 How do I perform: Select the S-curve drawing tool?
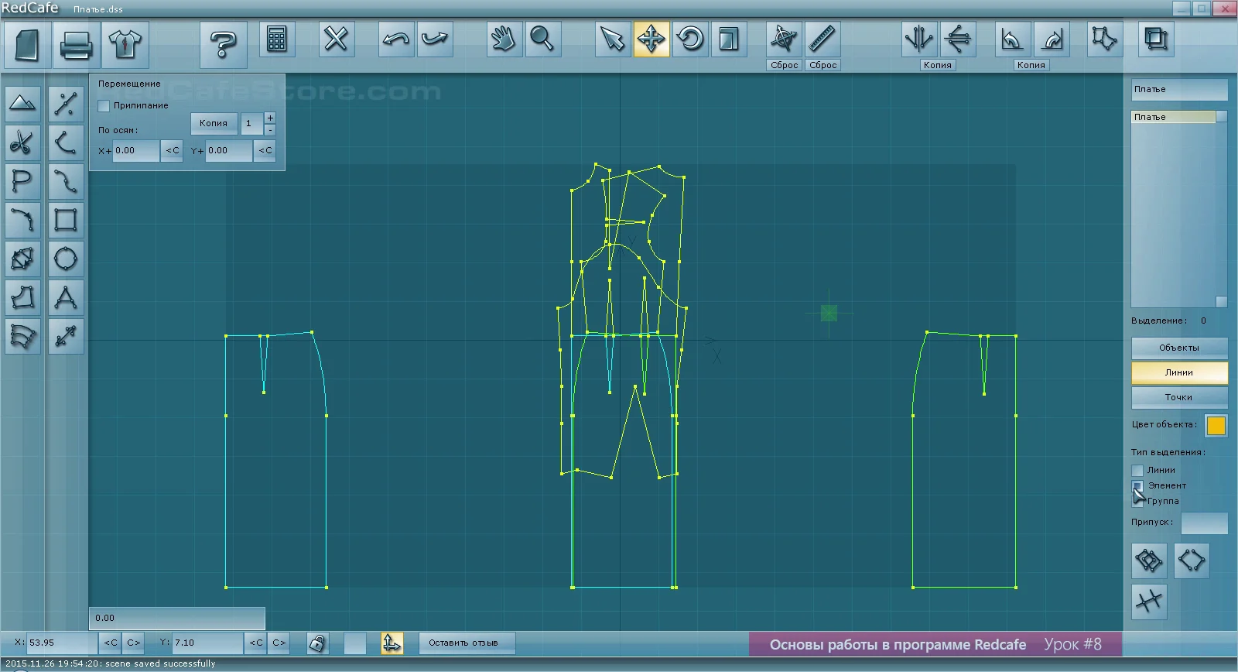(x=66, y=181)
